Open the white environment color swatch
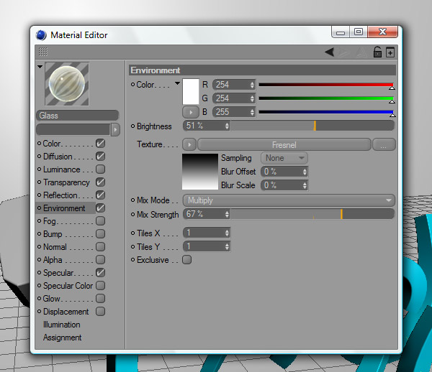This screenshot has height=372, width=432. pyautogui.click(x=191, y=91)
